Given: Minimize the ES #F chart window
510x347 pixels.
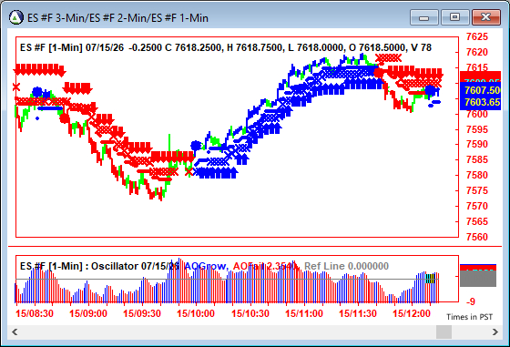Looking at the screenshot, I should point(424,17).
